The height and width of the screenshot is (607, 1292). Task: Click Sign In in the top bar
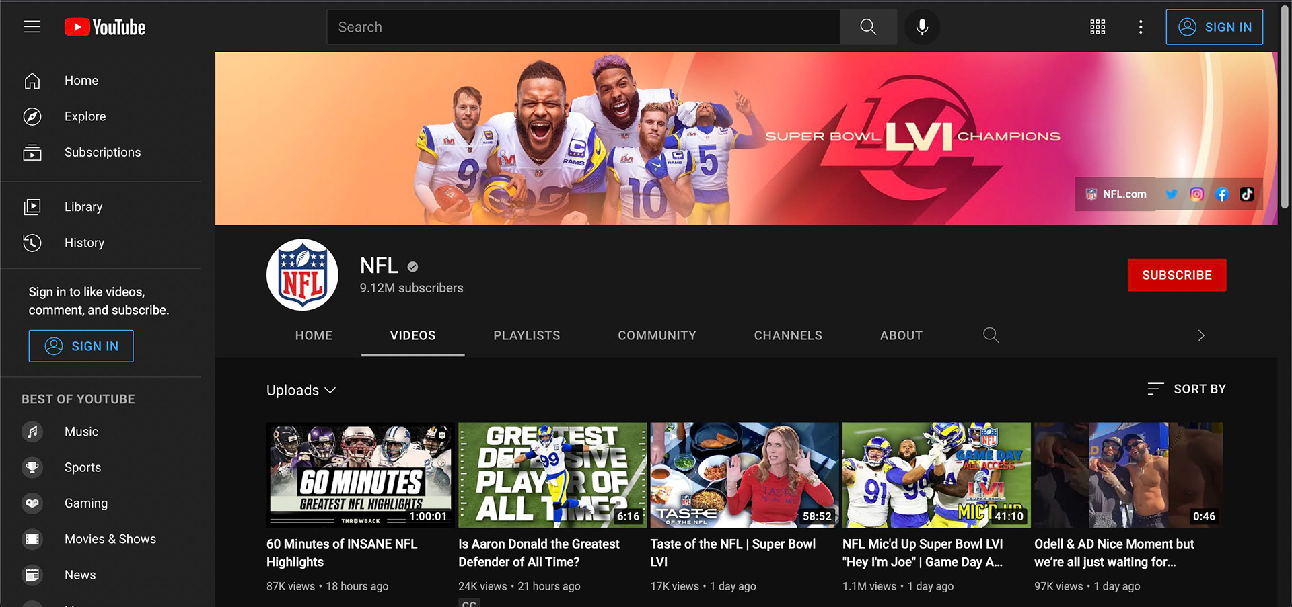tap(1214, 27)
